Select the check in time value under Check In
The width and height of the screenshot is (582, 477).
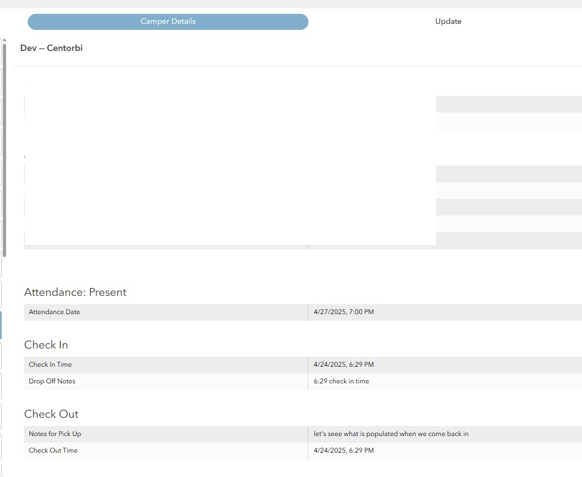343,365
